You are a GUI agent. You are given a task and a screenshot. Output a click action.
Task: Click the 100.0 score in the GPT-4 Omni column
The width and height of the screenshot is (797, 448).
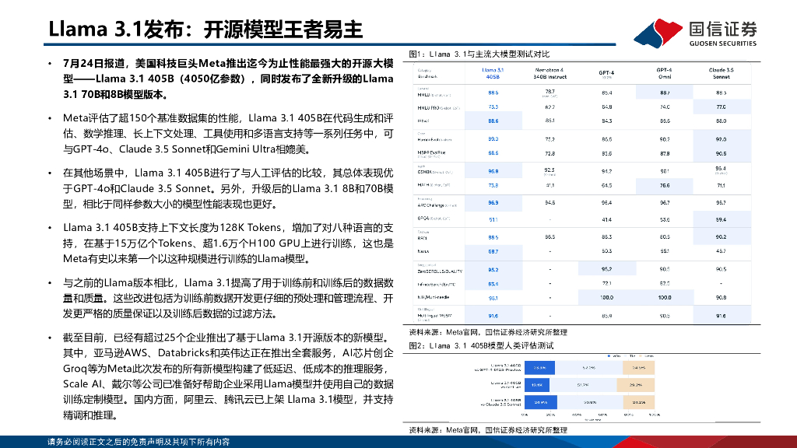pos(664,297)
